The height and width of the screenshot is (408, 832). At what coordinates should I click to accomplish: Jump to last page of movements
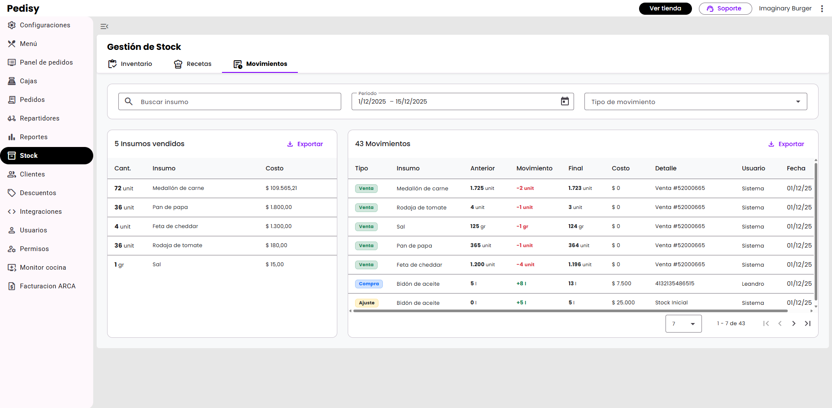tap(807, 323)
